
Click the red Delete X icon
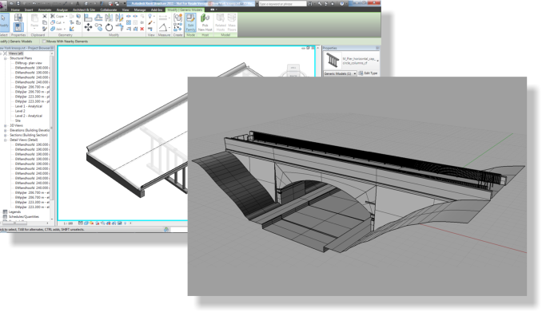coord(142,29)
